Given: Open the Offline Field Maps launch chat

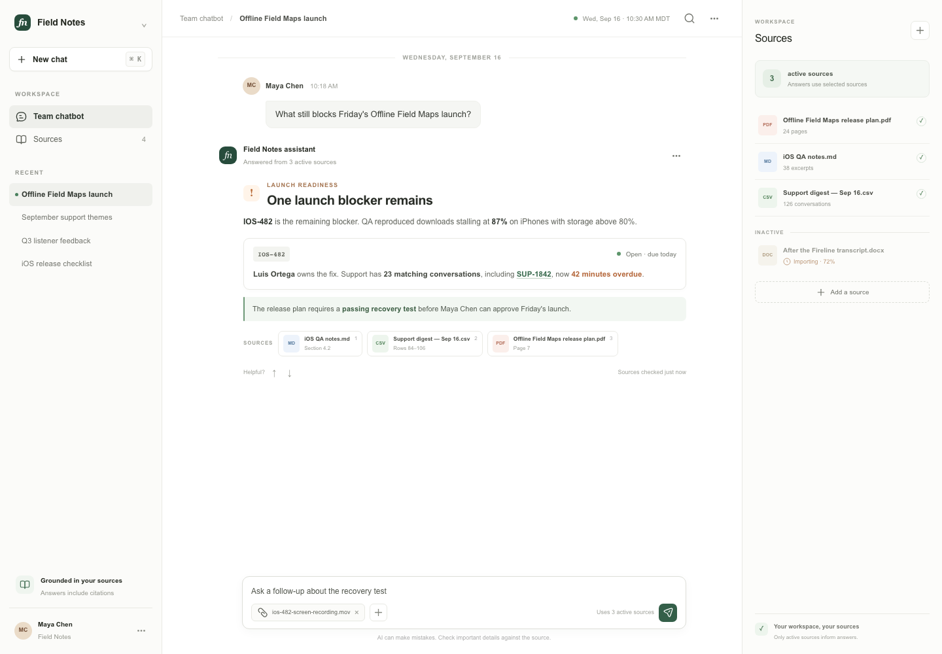Looking at the screenshot, I should (80, 194).
